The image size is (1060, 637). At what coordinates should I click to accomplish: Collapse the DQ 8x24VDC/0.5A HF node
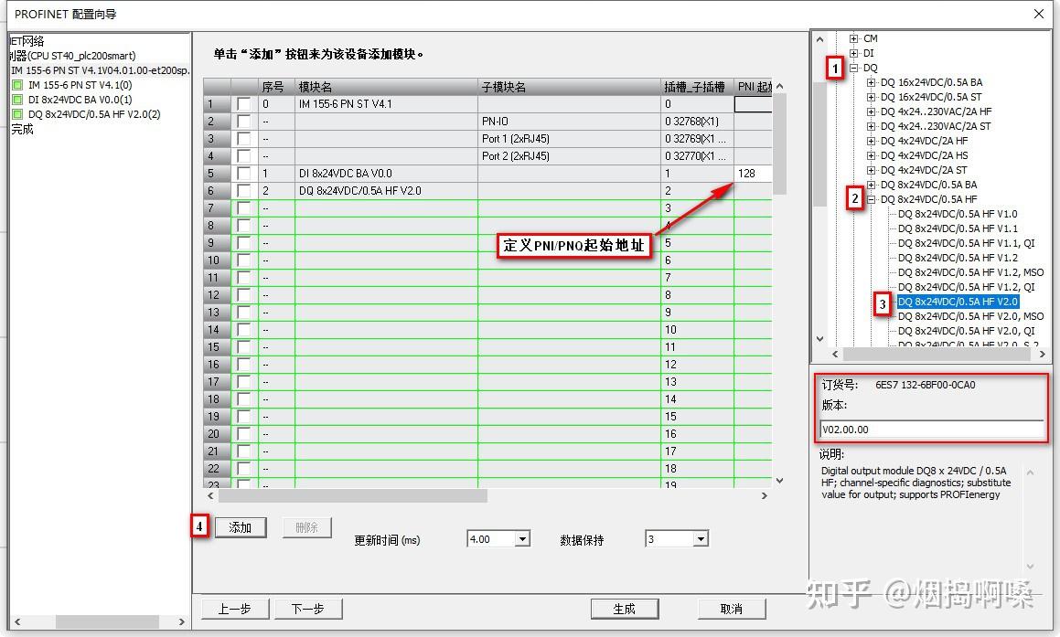[x=871, y=199]
